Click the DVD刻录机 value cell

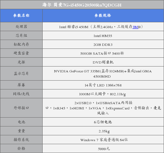(x=103, y=62)
